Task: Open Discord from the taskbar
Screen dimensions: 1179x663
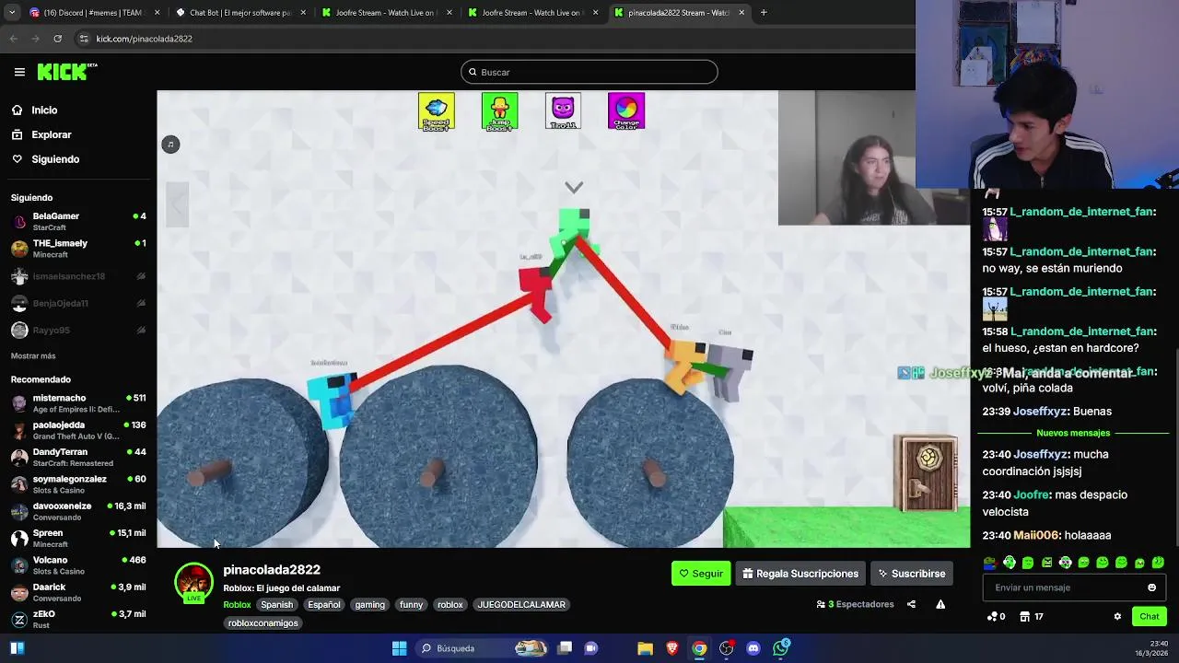Action: click(753, 648)
